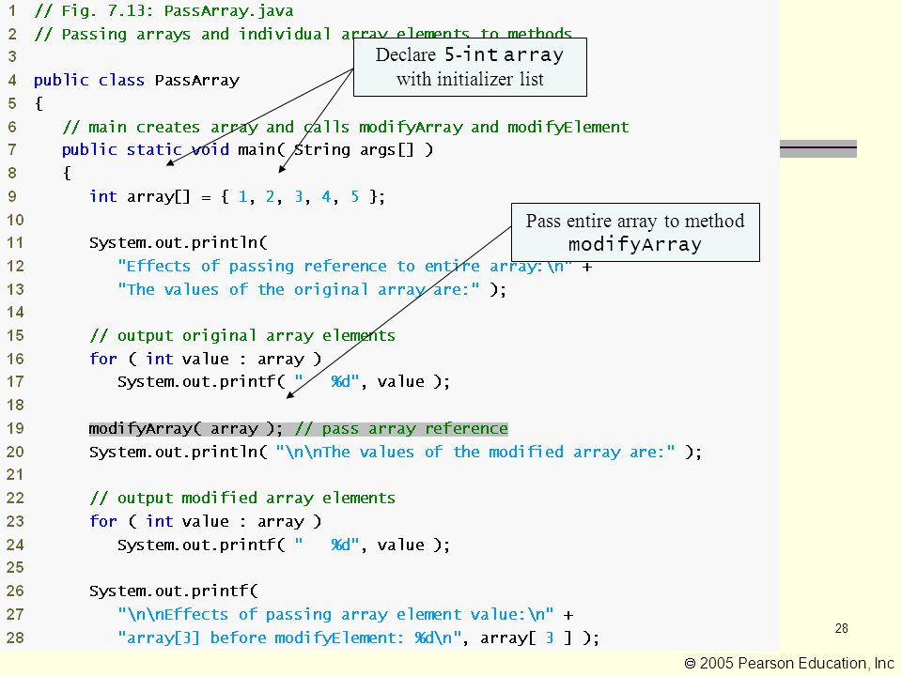Image resolution: width=902 pixels, height=676 pixels.
Task: Click the comment 'main creates array and calls modifyArray'
Action: (346, 127)
